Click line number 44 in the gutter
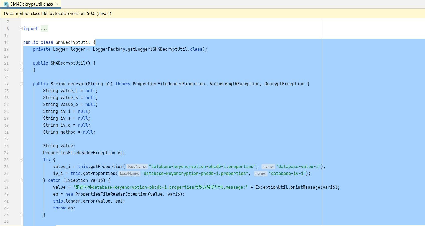 pyautogui.click(x=6, y=222)
